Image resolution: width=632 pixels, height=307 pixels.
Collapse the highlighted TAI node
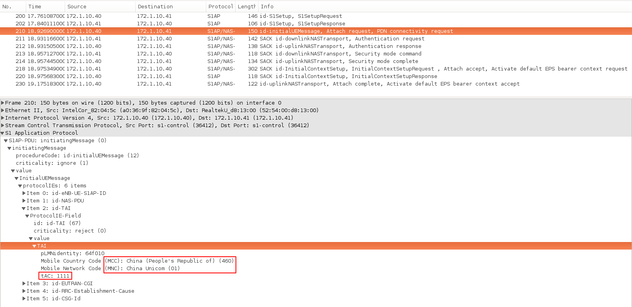34,246
